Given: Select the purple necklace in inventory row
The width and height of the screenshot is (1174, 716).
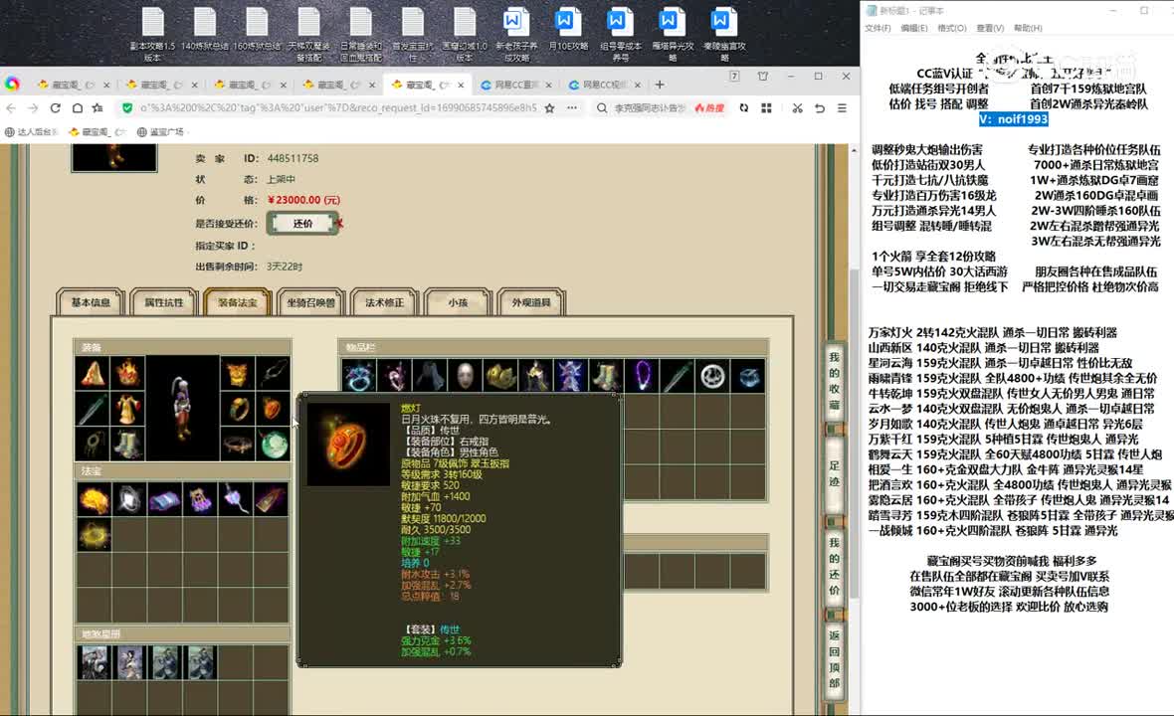Looking at the screenshot, I should tap(642, 376).
